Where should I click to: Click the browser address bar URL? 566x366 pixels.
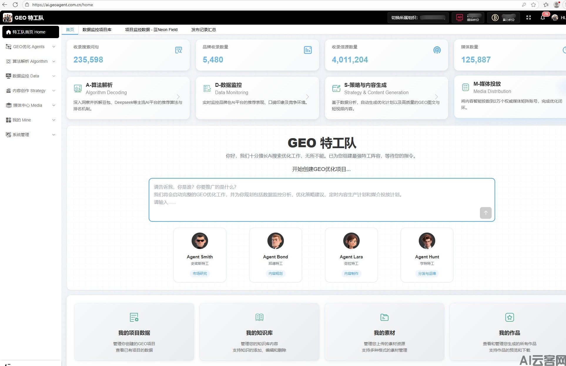63,5
